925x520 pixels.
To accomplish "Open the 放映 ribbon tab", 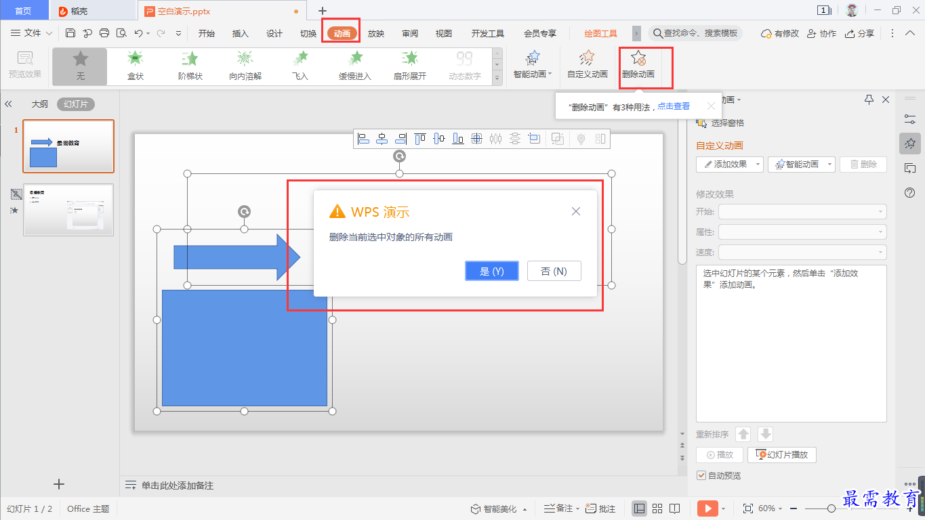I will coord(376,33).
